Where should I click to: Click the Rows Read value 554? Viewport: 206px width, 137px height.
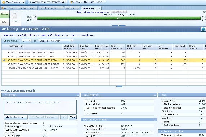[x=185, y=64]
